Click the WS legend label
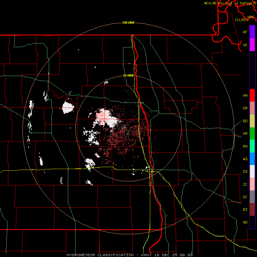The image size is (257, 257). pos(245,159)
